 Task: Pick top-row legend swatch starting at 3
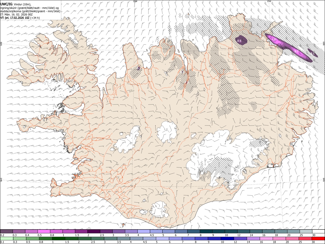pyautogui.click(x=119, y=231)
